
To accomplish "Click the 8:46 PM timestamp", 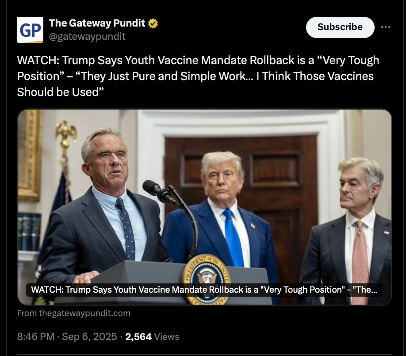I will 36,337.
